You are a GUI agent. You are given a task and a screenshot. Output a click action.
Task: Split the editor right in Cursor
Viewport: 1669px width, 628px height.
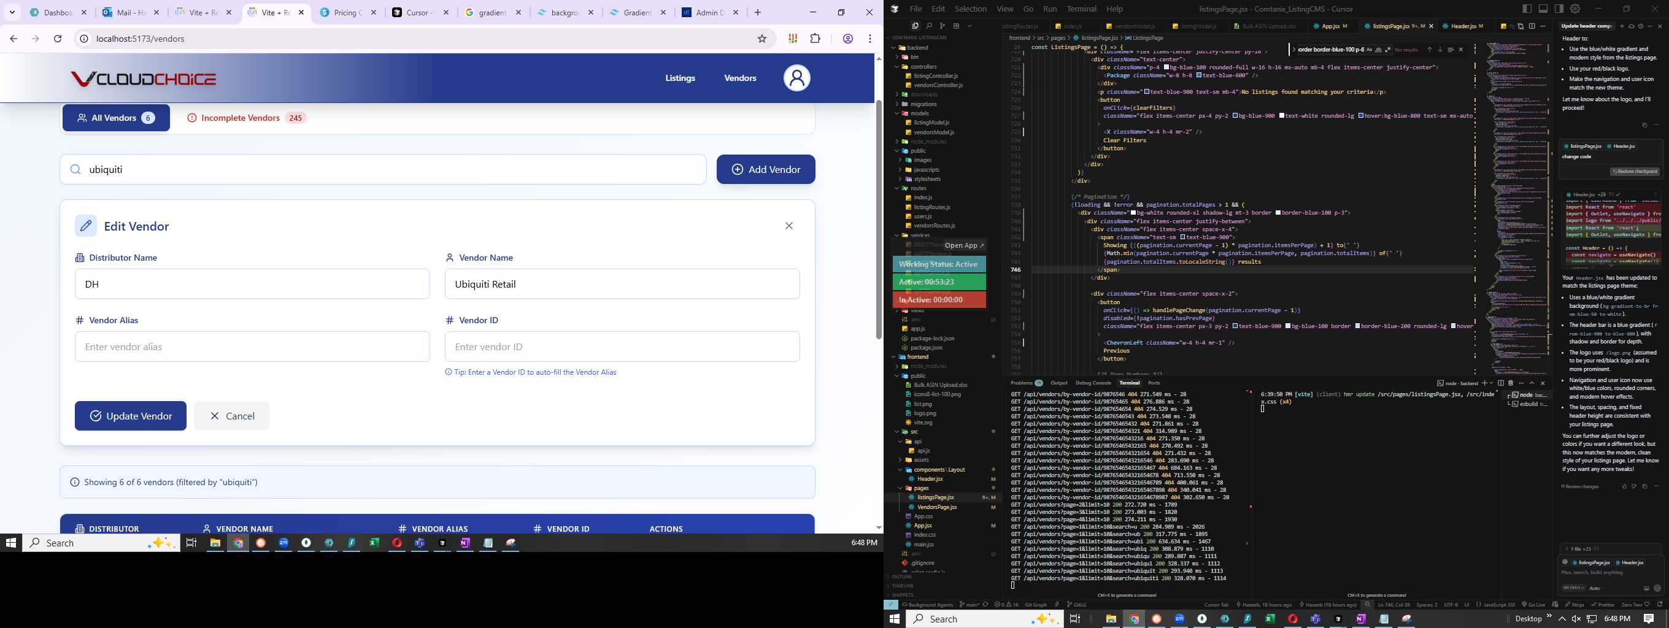tap(1532, 26)
